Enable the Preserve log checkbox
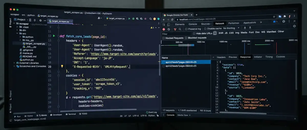The width and height of the screenshot is (307, 130). (x=186, y=29)
